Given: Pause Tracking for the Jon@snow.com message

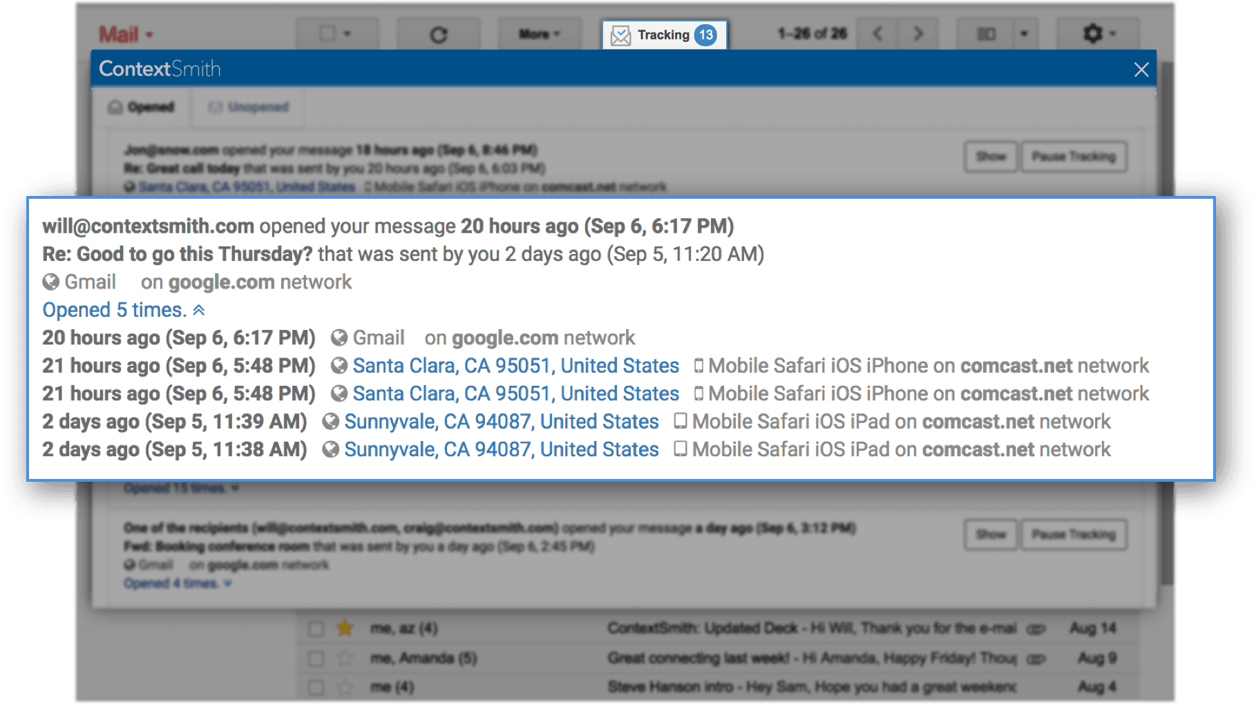Looking at the screenshot, I should tap(1074, 157).
